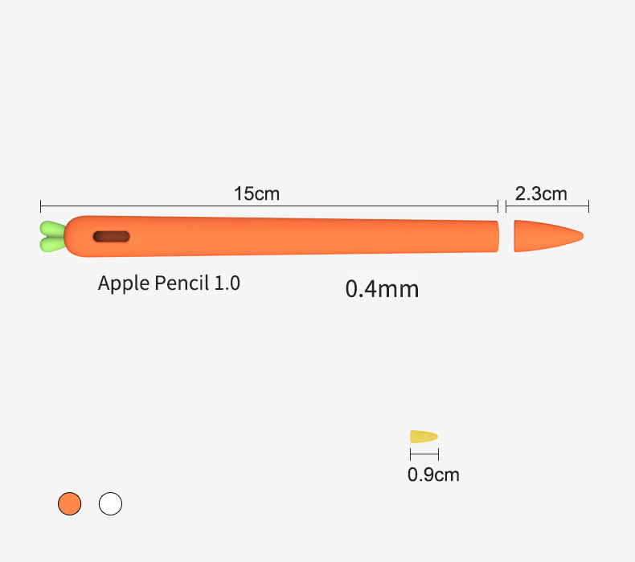Viewport: 635px width, 562px height.
Task: Click the 0.9cm measurement label
Action: (433, 474)
